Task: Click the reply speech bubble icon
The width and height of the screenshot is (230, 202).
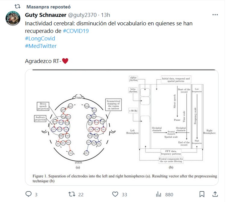Action: click(x=29, y=194)
